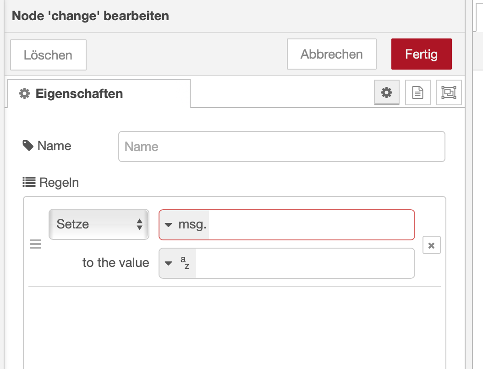Click the msg. property text field
The width and height of the screenshot is (483, 369).
[x=311, y=224]
